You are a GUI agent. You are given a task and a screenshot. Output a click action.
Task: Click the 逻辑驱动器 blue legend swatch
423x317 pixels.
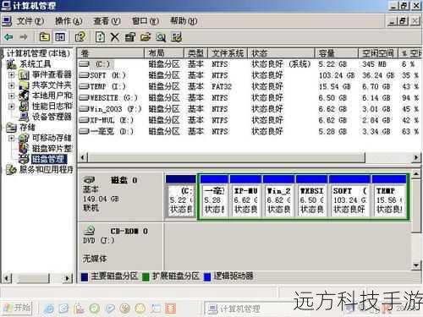pyautogui.click(x=207, y=276)
